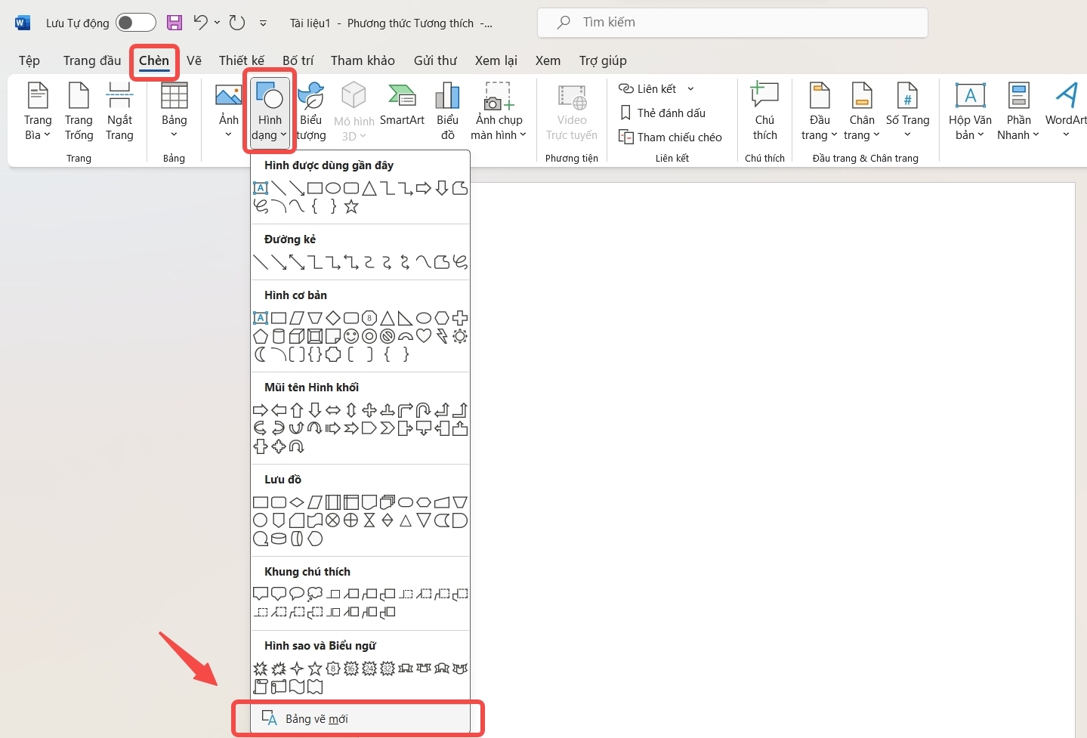Insert a Chú thích comment

coord(764,112)
